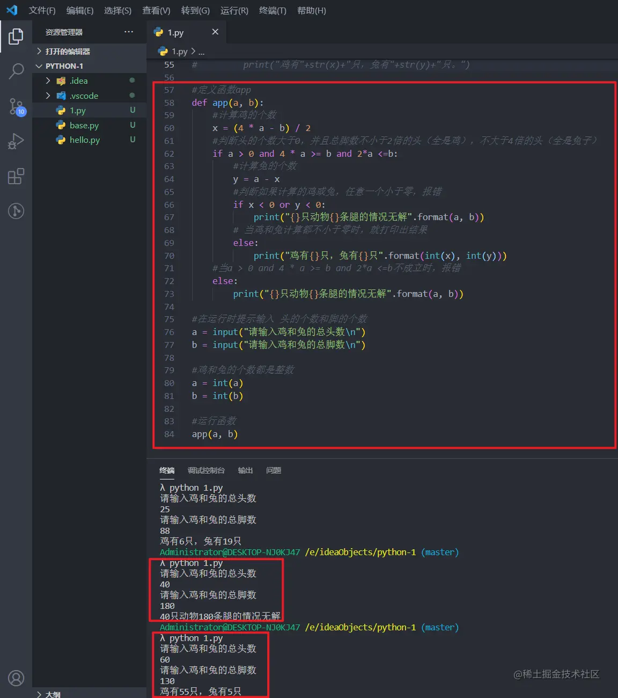The width and height of the screenshot is (618, 698).
Task: Click line number 58 in gutter
Action: 169,103
